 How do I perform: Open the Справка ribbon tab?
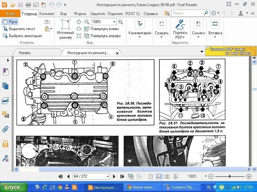coord(150,14)
